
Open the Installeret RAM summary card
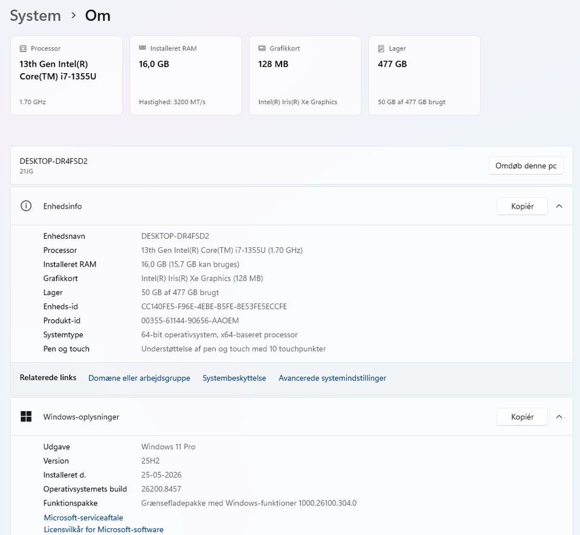(185, 76)
